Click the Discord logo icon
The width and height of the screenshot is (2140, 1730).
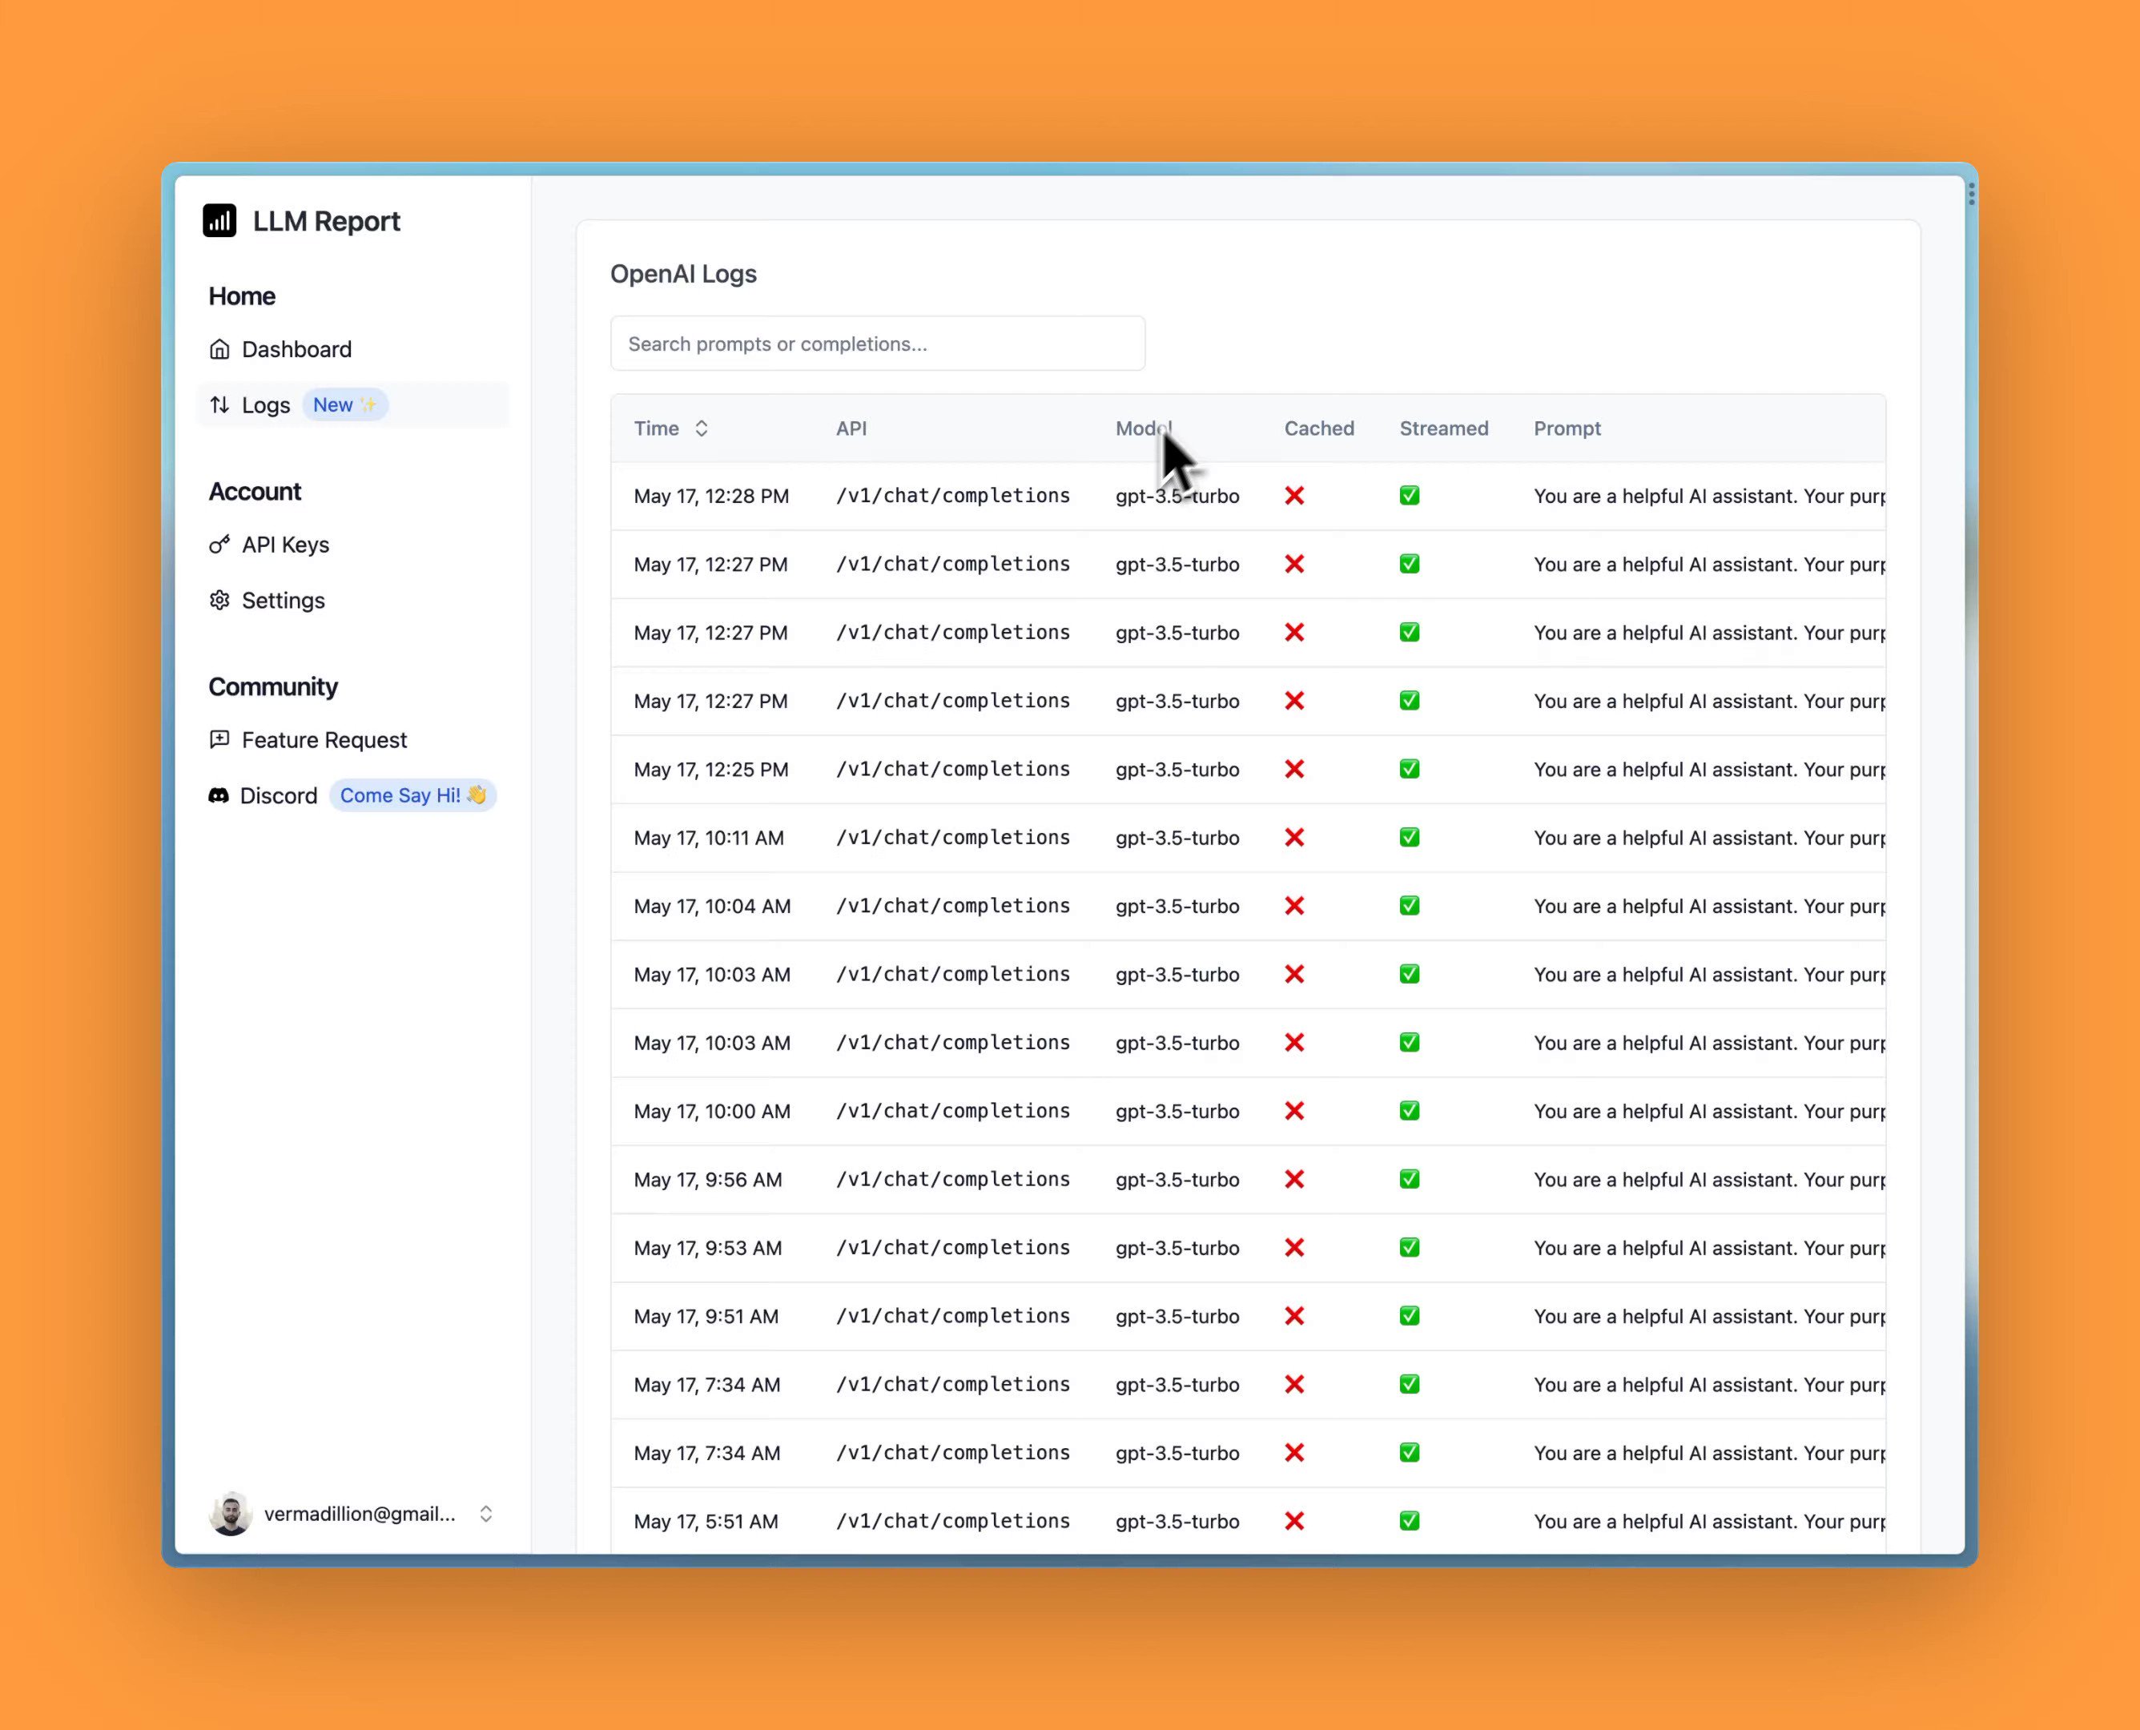(218, 795)
